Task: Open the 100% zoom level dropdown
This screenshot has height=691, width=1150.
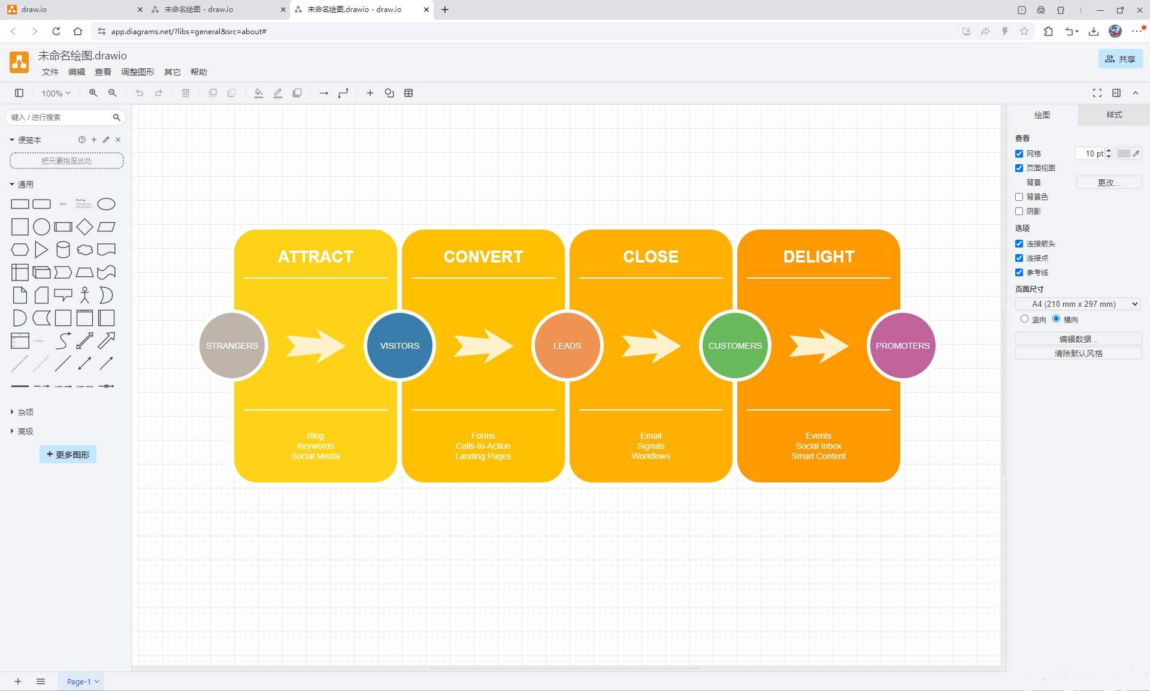Action: pyautogui.click(x=56, y=93)
